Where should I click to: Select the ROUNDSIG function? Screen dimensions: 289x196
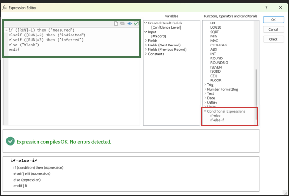(x=219, y=63)
